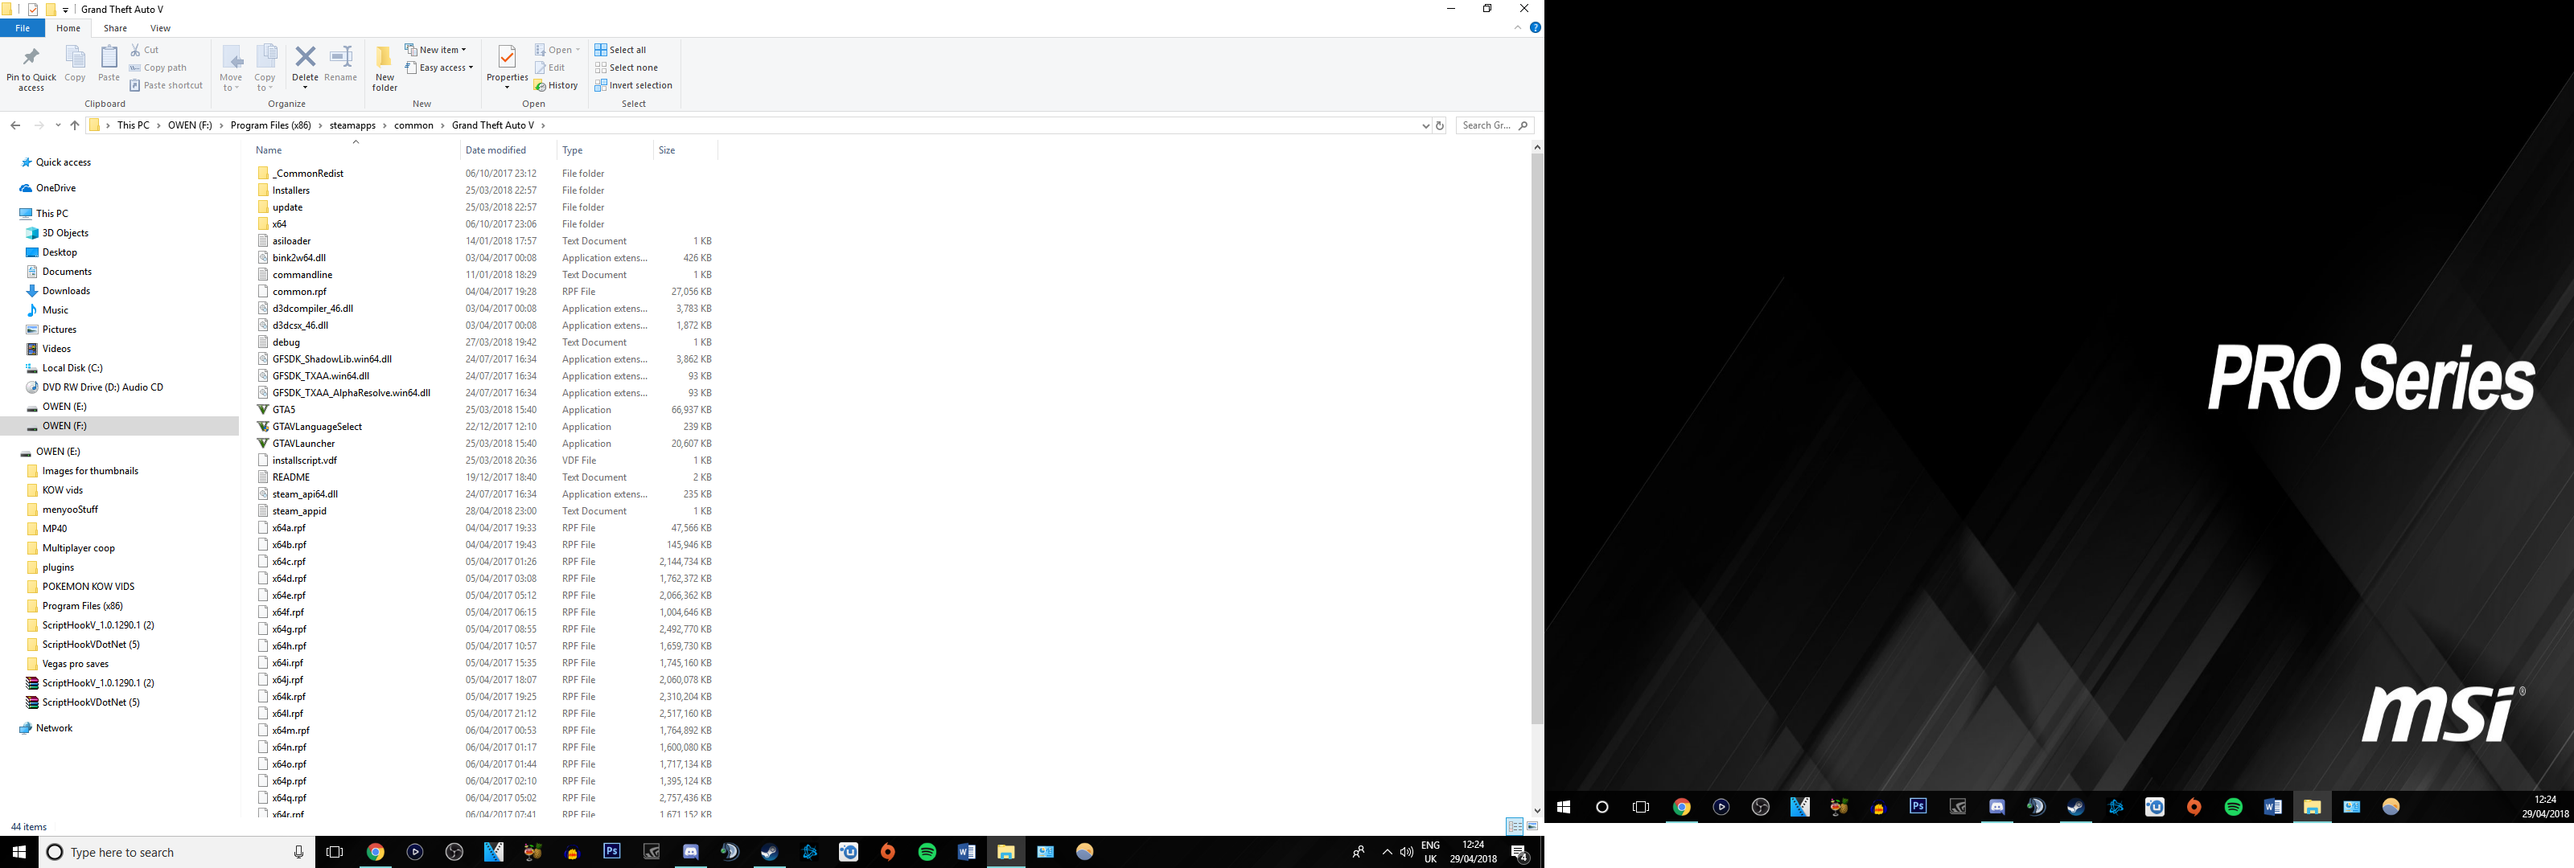Select menyooStuff folder in navigation pane
Viewport: 2574px width, 868px height.
tap(70, 510)
